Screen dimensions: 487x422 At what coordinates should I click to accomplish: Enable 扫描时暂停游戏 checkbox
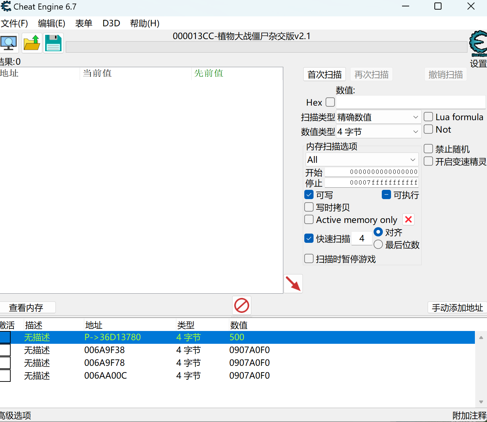[x=309, y=259]
